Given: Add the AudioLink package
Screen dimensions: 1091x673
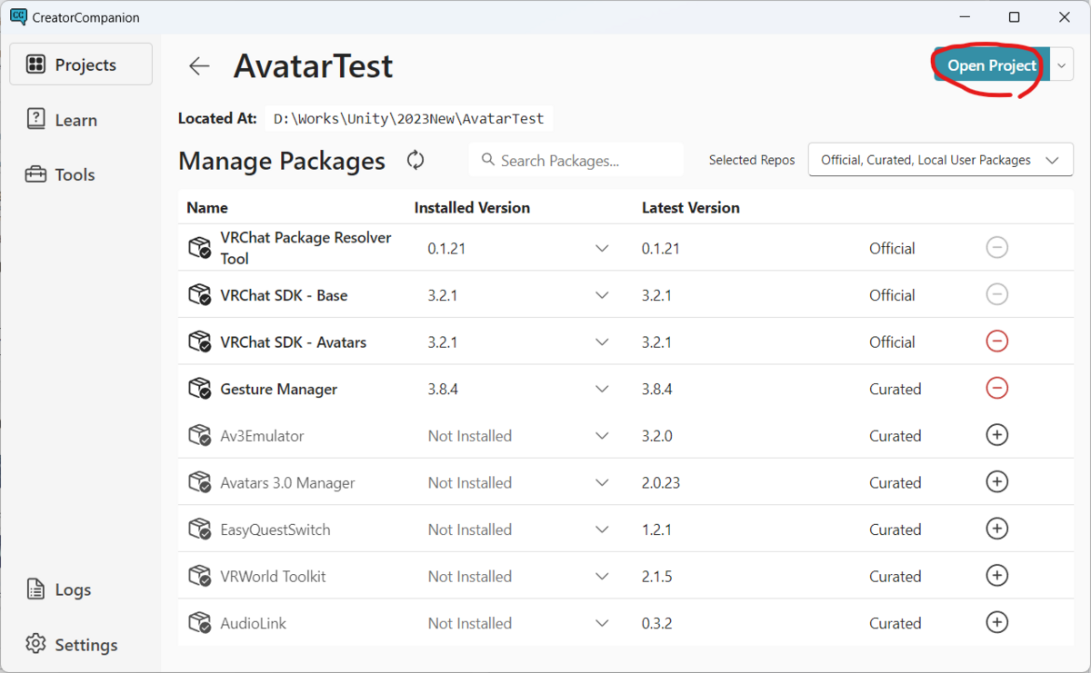Looking at the screenshot, I should pyautogui.click(x=996, y=622).
